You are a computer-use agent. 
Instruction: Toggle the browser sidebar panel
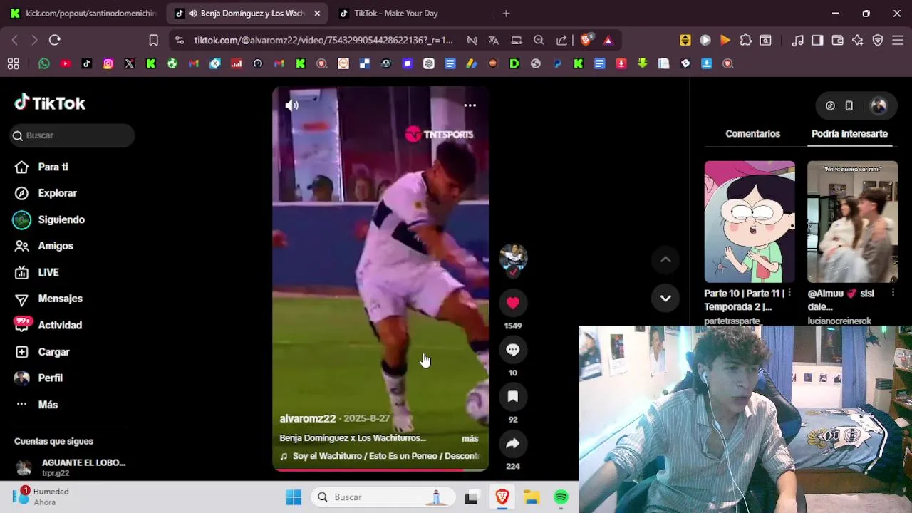pyautogui.click(x=817, y=40)
